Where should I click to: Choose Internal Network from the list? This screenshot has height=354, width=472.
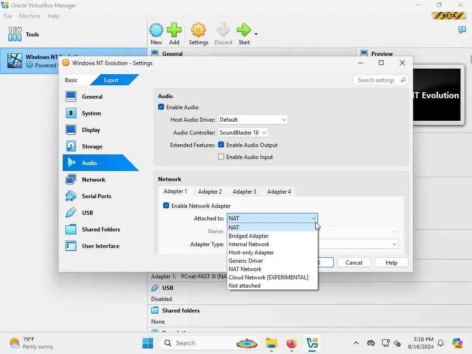click(272, 244)
